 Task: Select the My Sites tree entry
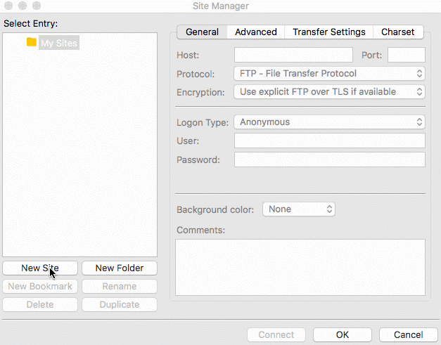tap(59, 43)
